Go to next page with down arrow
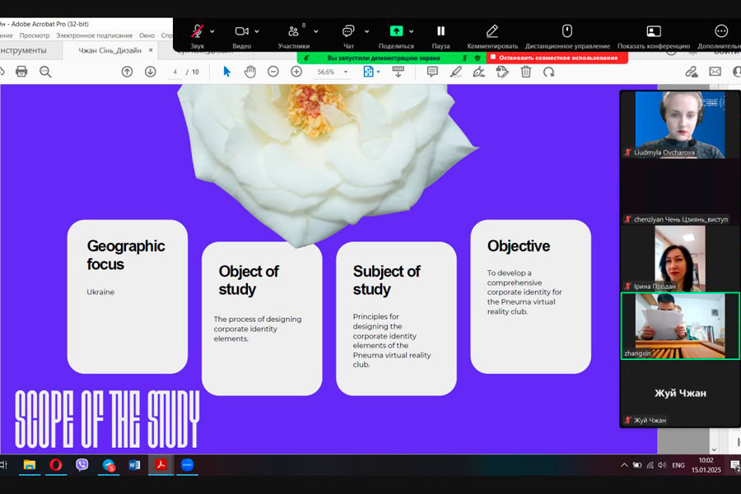 [x=150, y=72]
